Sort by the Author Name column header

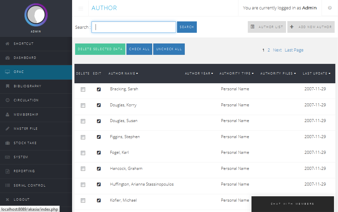point(123,74)
